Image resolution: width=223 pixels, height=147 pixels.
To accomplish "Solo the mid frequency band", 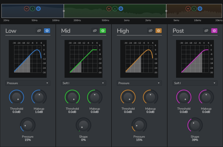I will point(115,9).
